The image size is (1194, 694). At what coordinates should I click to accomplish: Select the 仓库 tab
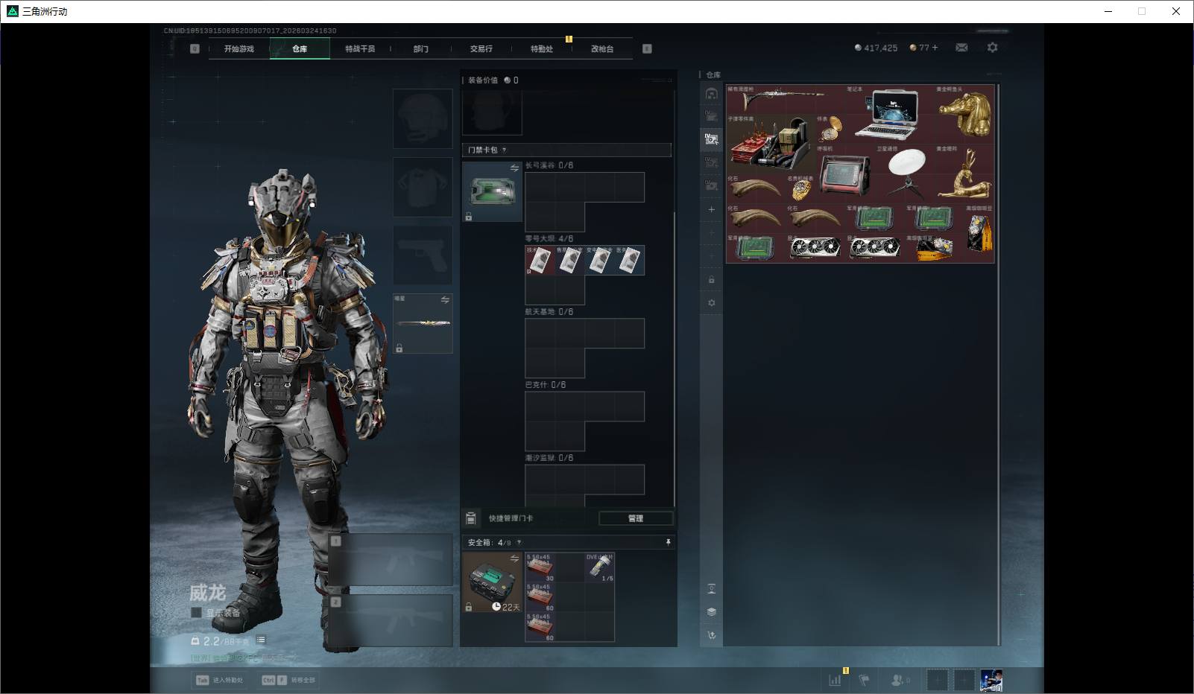[x=300, y=48]
